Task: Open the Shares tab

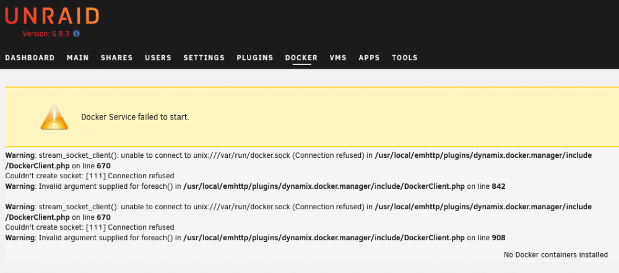Action: point(117,58)
